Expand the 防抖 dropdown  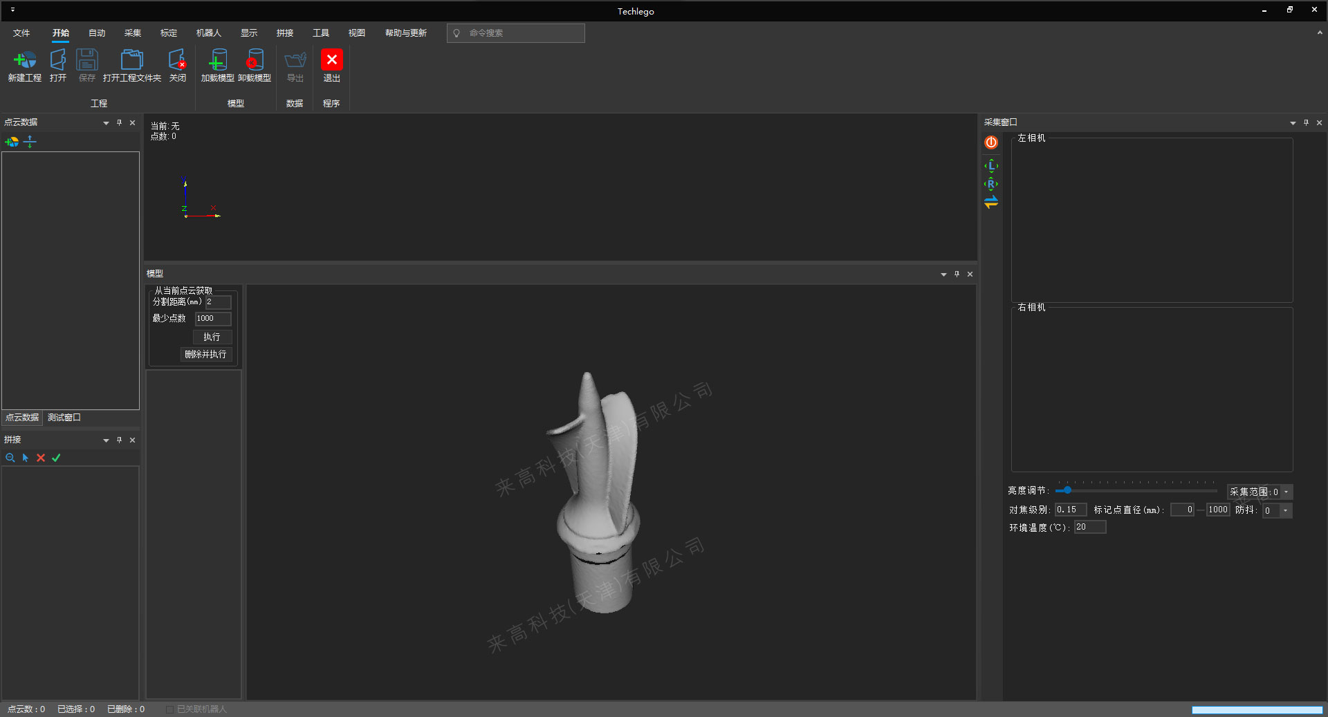click(x=1285, y=511)
